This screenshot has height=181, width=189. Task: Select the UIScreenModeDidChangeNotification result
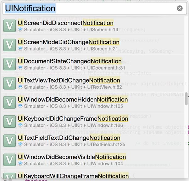coord(69,42)
